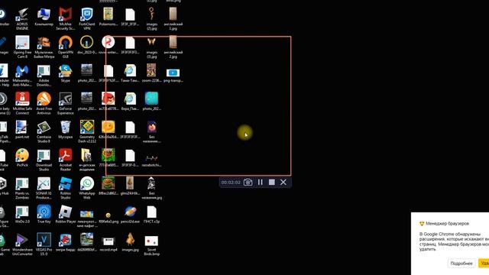Viewport: 489px width, 275px height.
Task: Open the Мусорка recycle bin
Action: (x=66, y=130)
